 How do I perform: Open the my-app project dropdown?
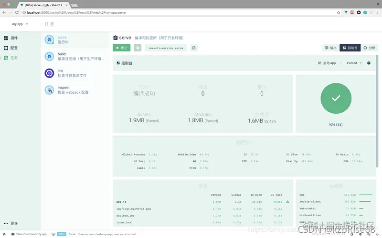[x=20, y=24]
